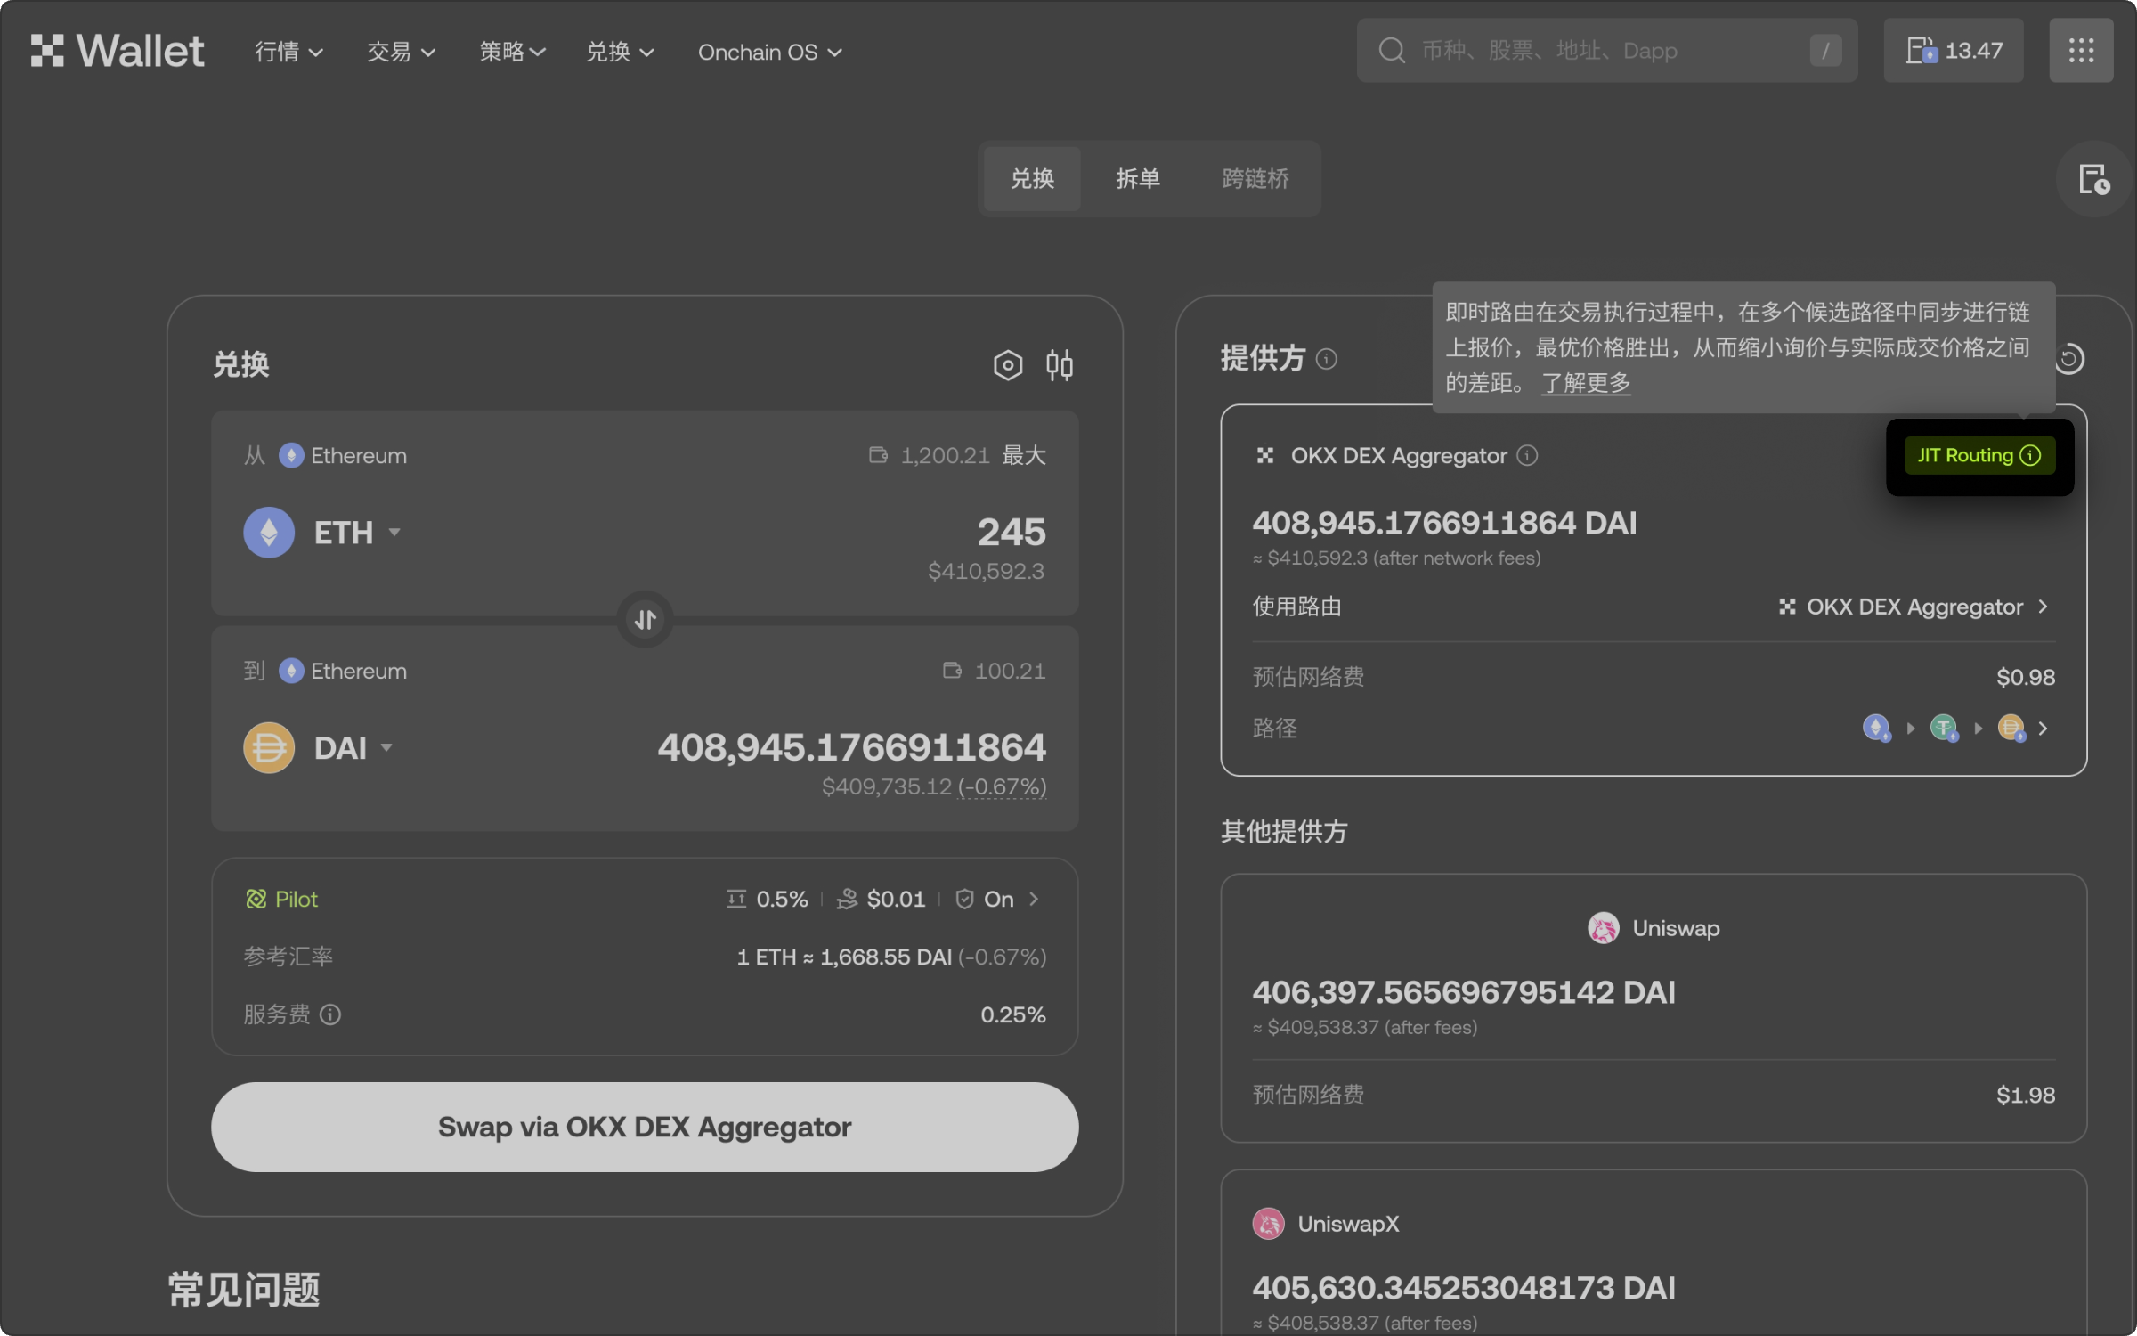Refresh the provider quotes
2137x1336 pixels.
2069,359
